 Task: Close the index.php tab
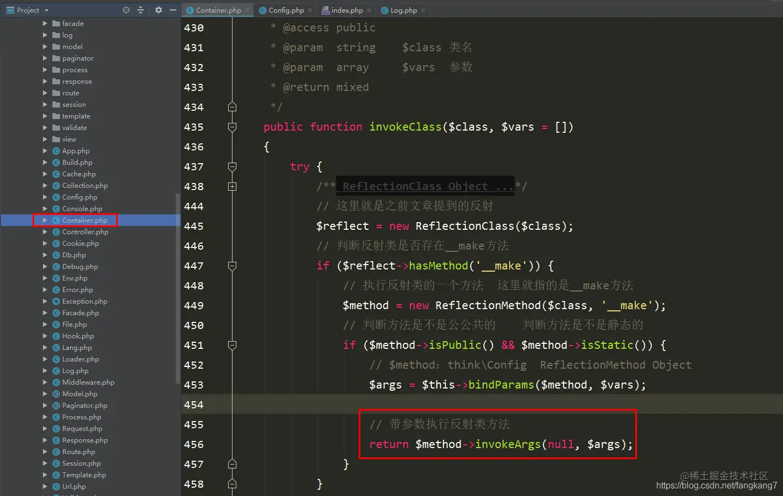369,10
